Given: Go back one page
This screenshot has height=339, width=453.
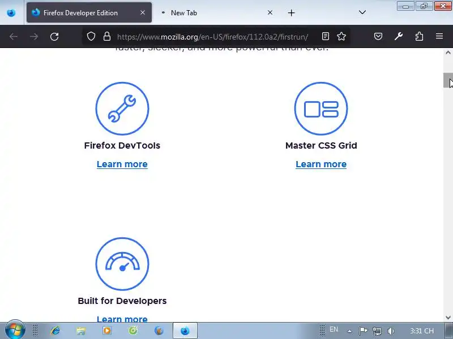Looking at the screenshot, I should tap(14, 37).
